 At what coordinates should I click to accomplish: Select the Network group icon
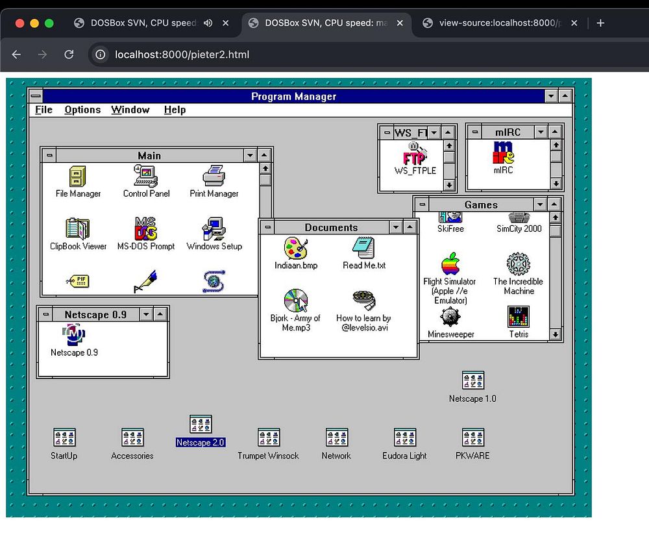[x=336, y=438]
